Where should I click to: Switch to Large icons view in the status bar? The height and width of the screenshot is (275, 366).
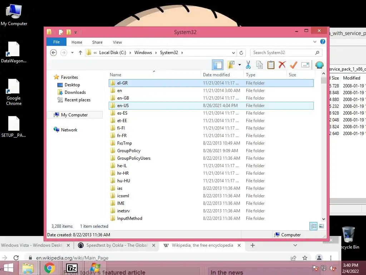coord(321,226)
